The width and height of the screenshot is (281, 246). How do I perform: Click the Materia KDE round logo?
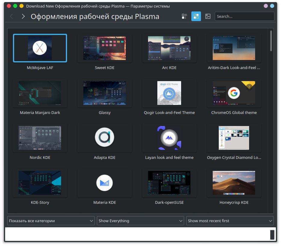[x=104, y=183]
